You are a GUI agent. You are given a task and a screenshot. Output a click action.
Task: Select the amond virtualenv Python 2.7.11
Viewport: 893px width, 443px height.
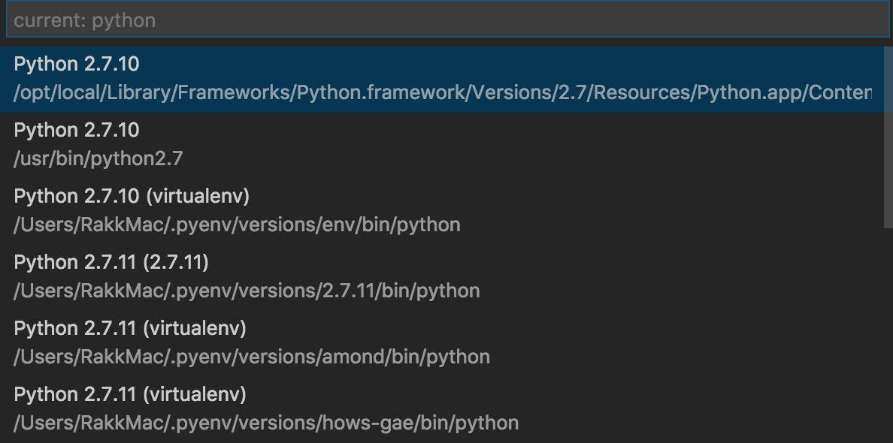pos(442,343)
